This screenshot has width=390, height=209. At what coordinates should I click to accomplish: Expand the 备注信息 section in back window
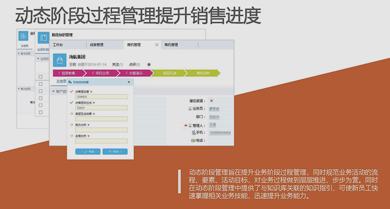(x=19, y=89)
